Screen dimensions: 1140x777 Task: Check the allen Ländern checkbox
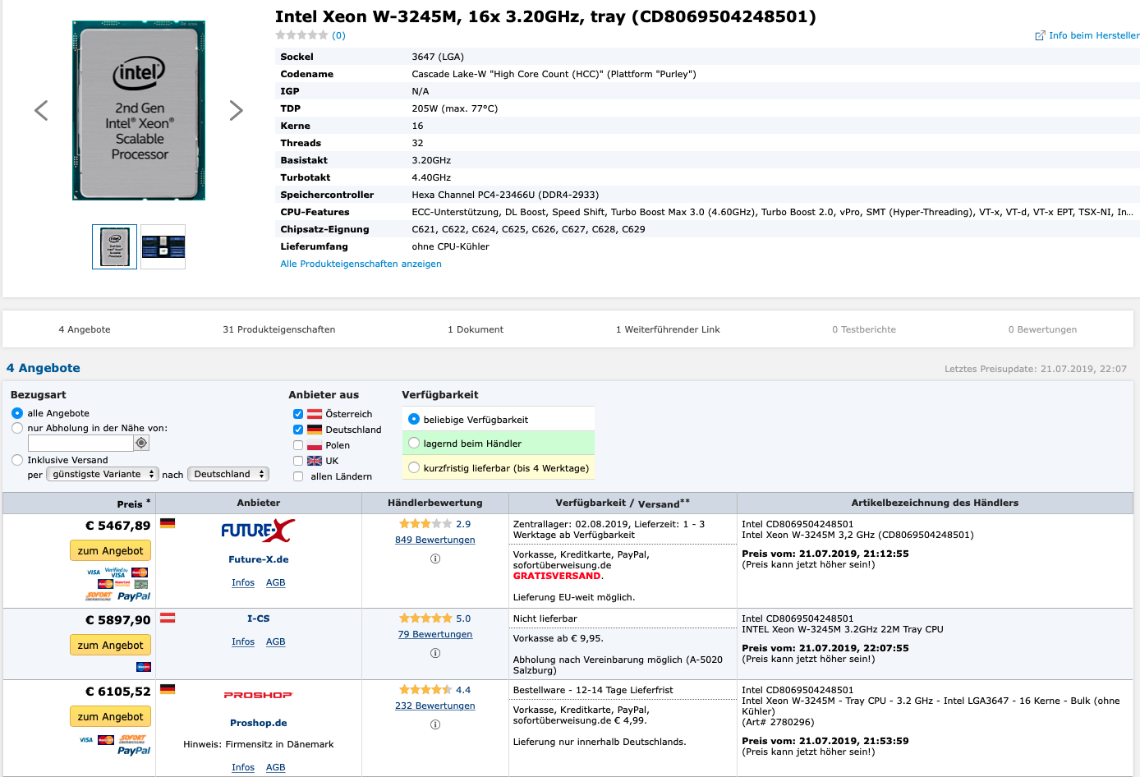coord(298,476)
